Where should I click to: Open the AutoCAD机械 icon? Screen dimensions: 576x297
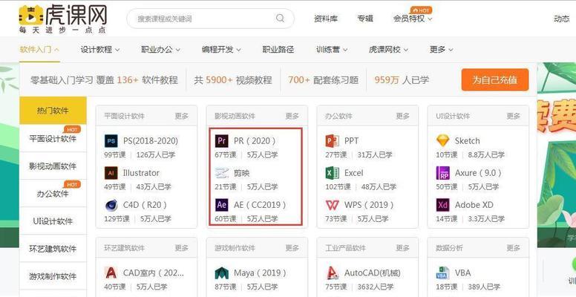(x=332, y=272)
